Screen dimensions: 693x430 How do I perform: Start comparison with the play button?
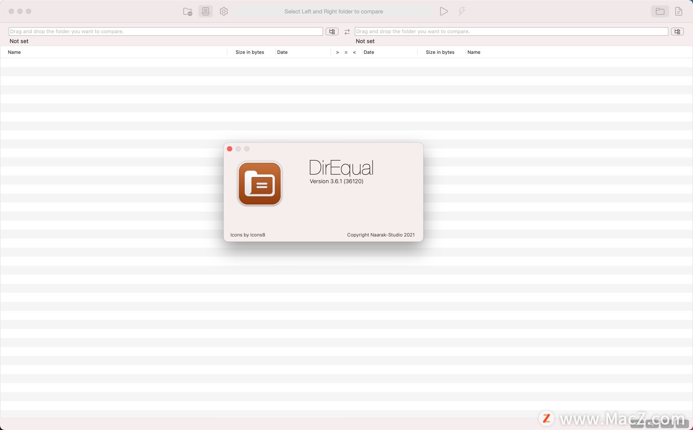click(x=444, y=11)
